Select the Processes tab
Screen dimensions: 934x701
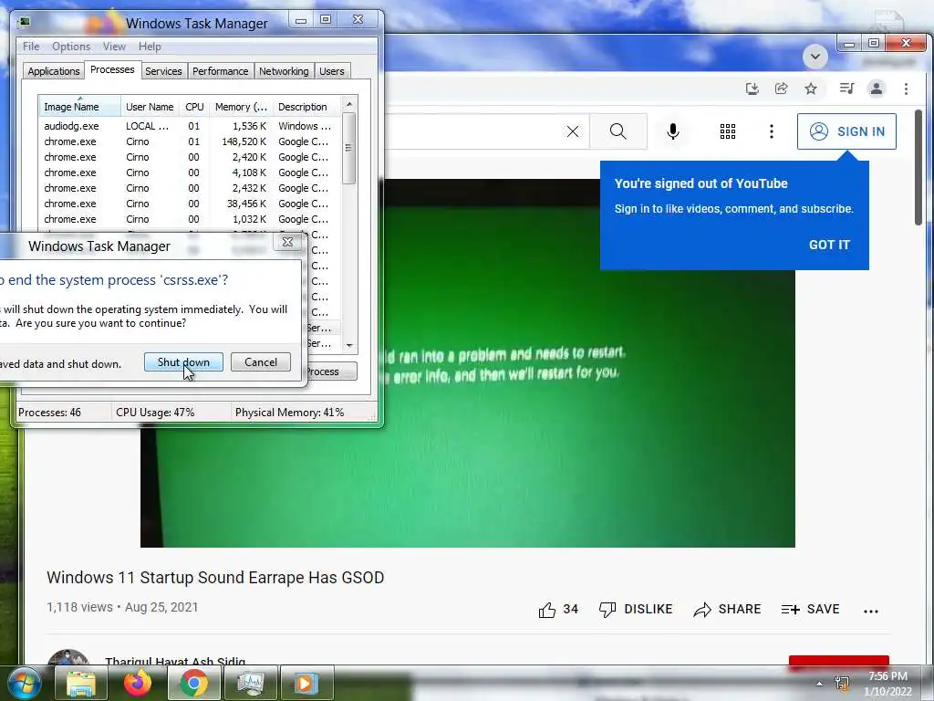112,69
